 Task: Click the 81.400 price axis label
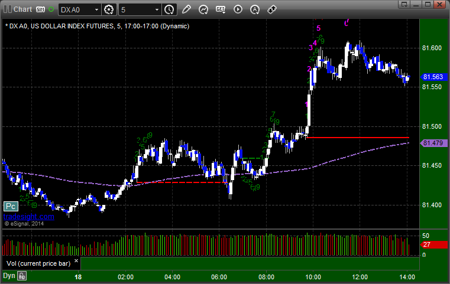pyautogui.click(x=432, y=205)
